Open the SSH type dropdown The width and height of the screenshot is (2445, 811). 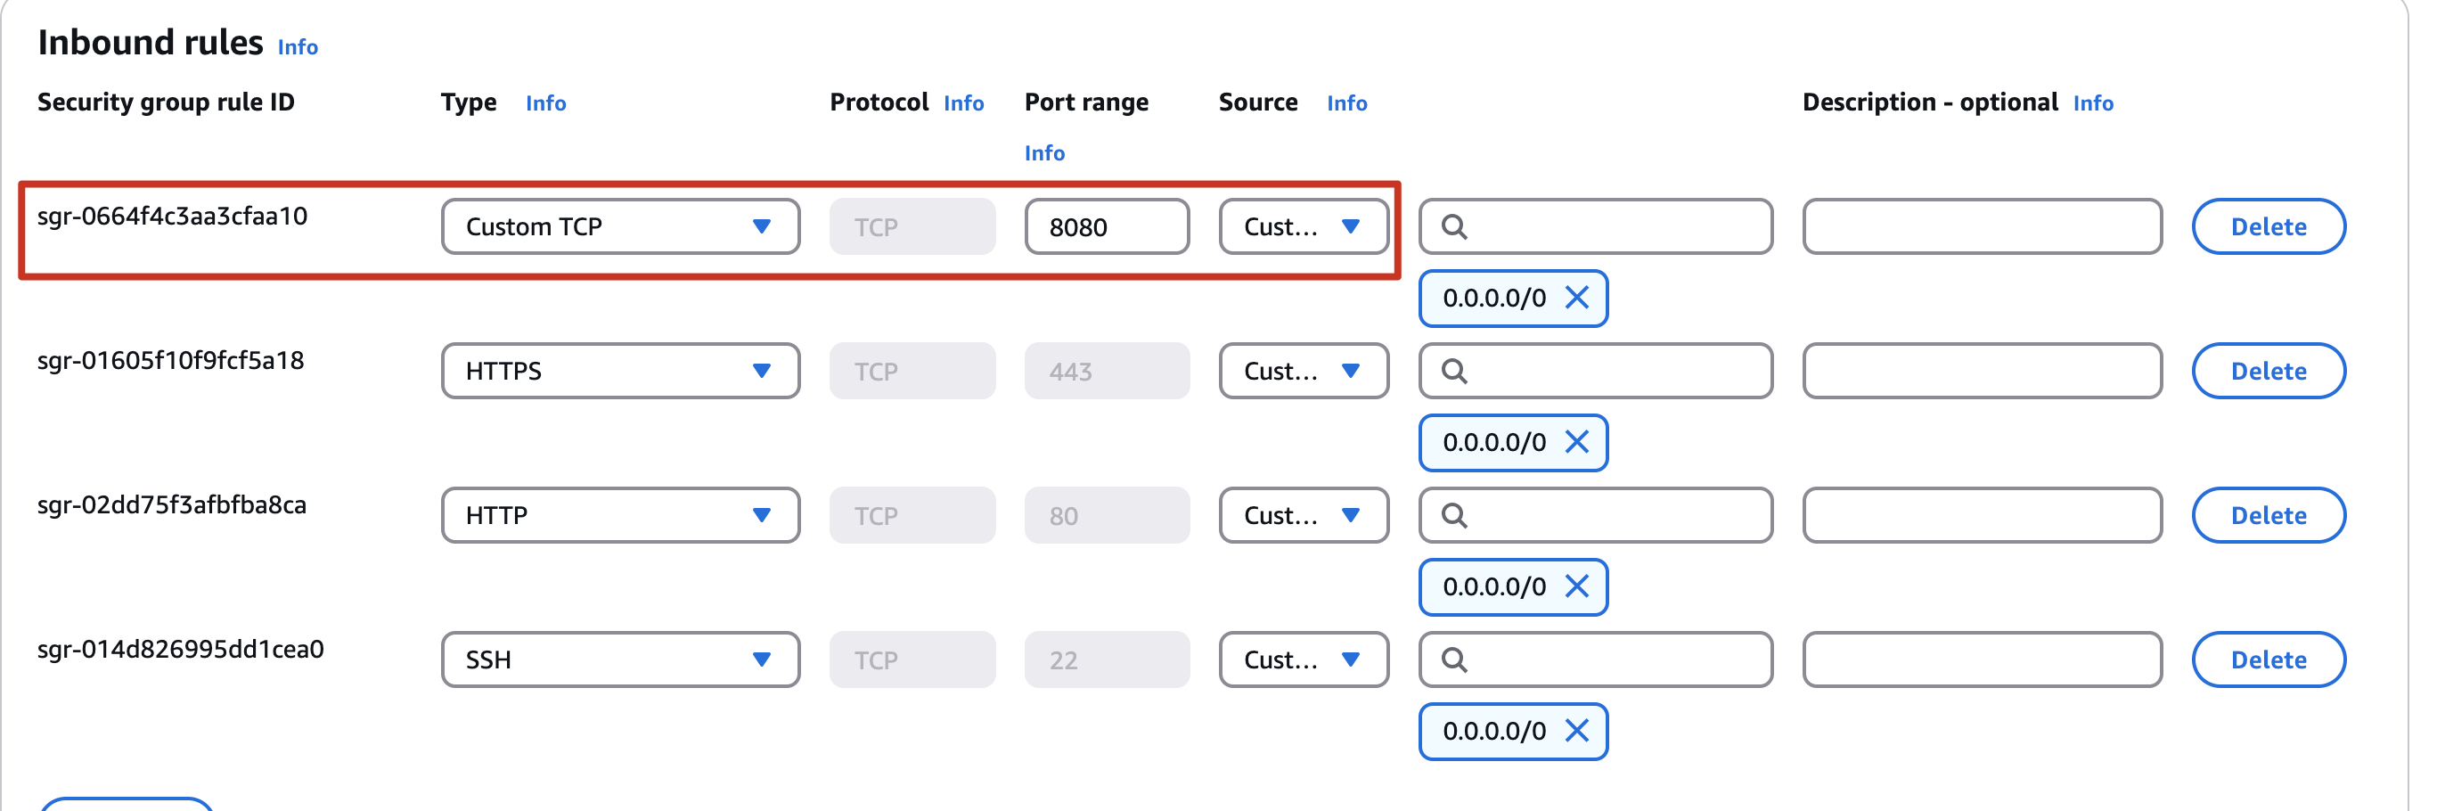pyautogui.click(x=620, y=660)
